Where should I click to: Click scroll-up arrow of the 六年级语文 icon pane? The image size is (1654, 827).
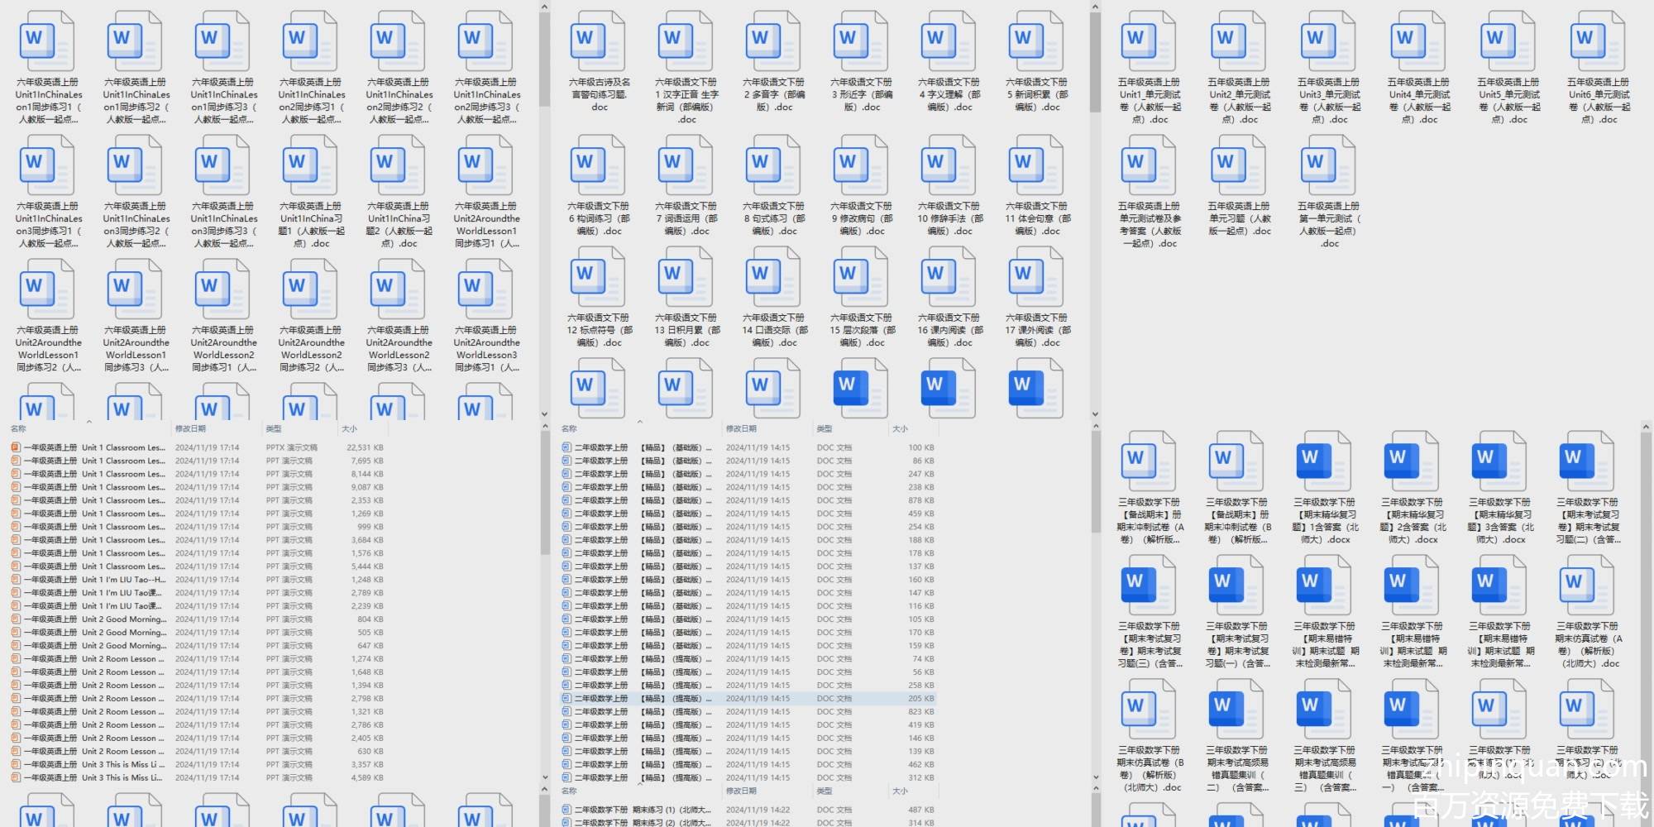point(1095,7)
